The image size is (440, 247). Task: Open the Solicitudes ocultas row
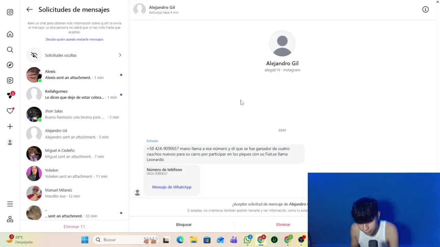tap(74, 55)
